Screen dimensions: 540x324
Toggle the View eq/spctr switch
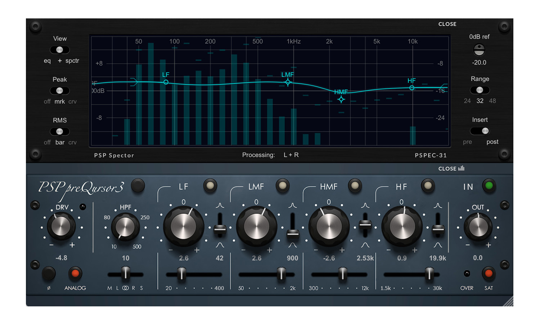[59, 50]
